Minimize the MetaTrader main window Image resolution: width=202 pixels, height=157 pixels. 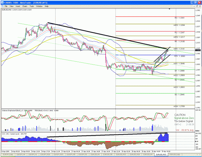[192, 3]
